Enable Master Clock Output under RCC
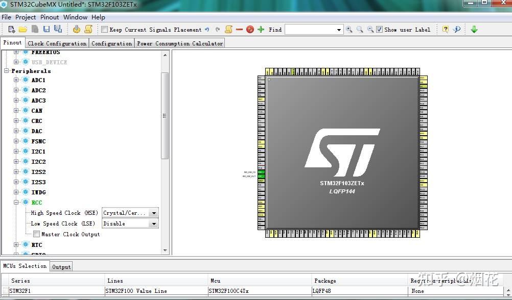Image resolution: width=512 pixels, height=300 pixels. pos(36,234)
